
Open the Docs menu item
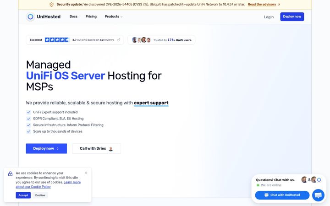[73, 16]
